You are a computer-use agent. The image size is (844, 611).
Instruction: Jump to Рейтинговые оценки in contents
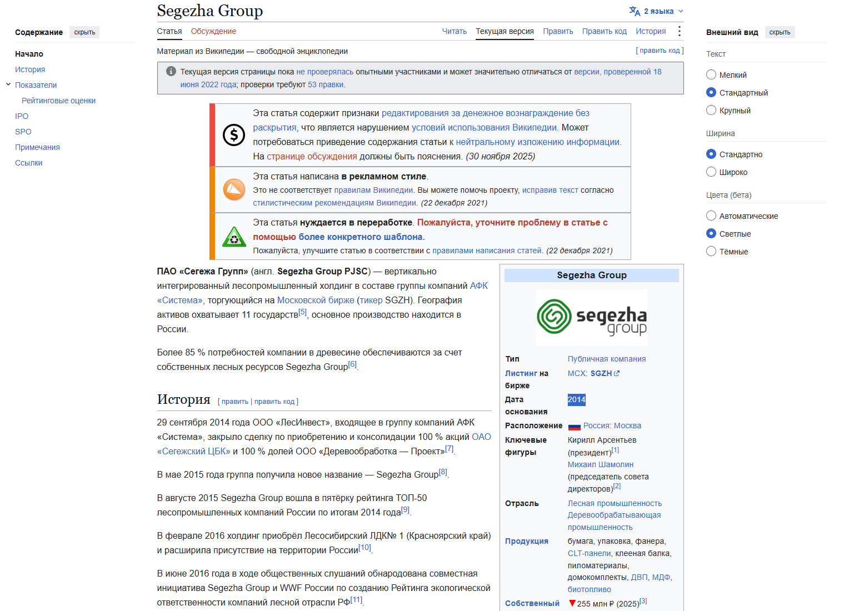tap(58, 101)
